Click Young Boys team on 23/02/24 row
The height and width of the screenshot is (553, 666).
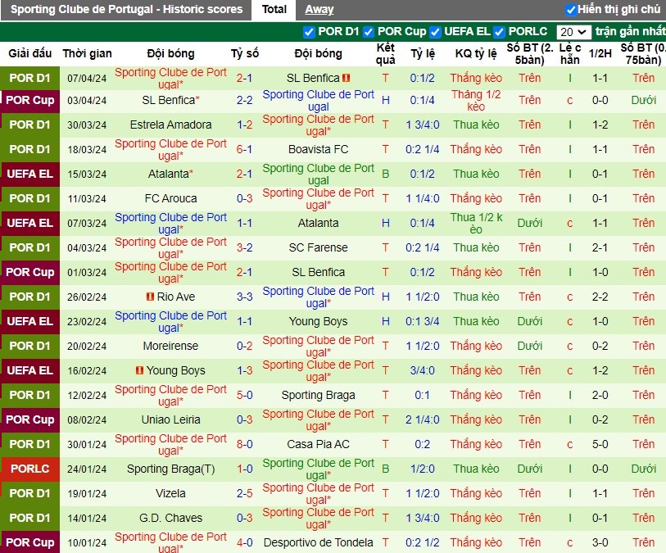click(x=318, y=321)
